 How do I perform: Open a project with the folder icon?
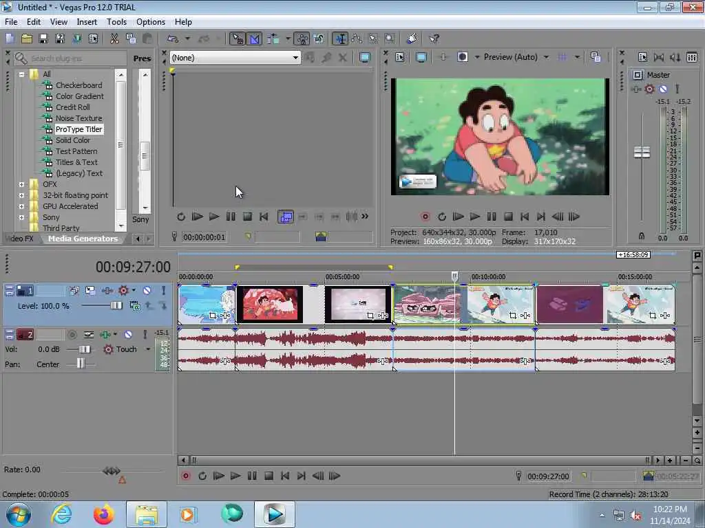(x=27, y=38)
